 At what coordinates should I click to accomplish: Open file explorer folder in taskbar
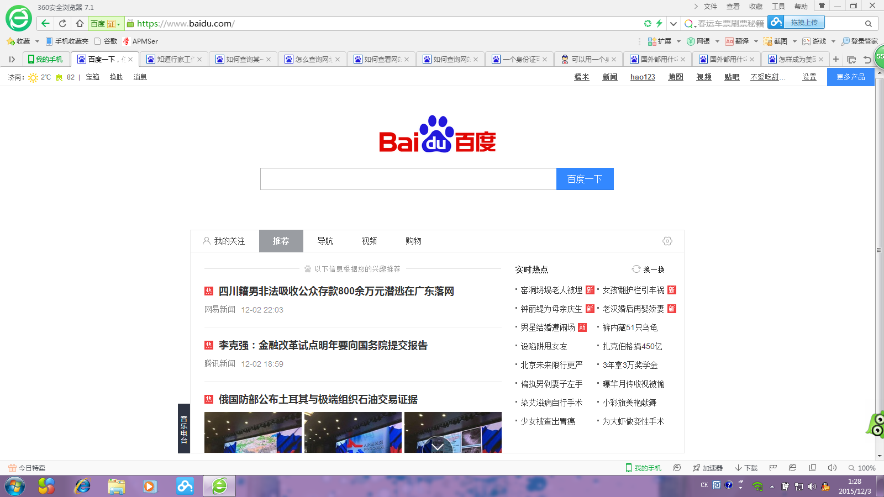point(117,487)
